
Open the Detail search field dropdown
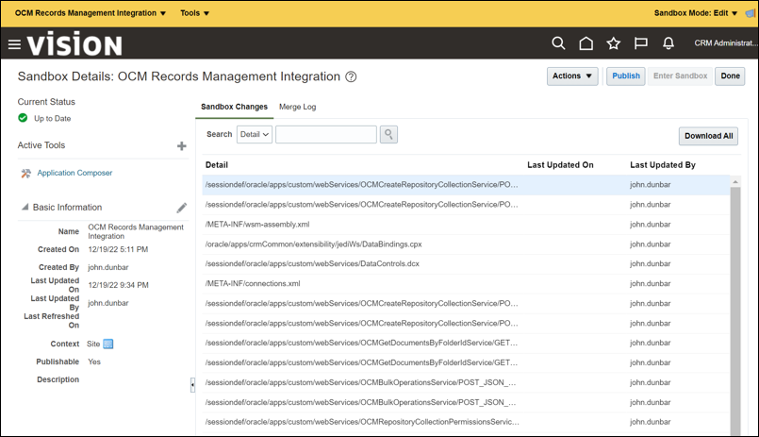pos(255,134)
